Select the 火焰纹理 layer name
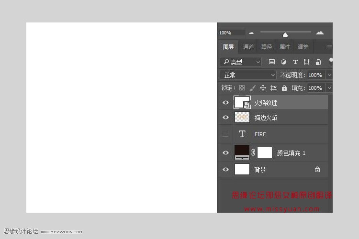The height and width of the screenshot is (239, 359). [x=266, y=103]
